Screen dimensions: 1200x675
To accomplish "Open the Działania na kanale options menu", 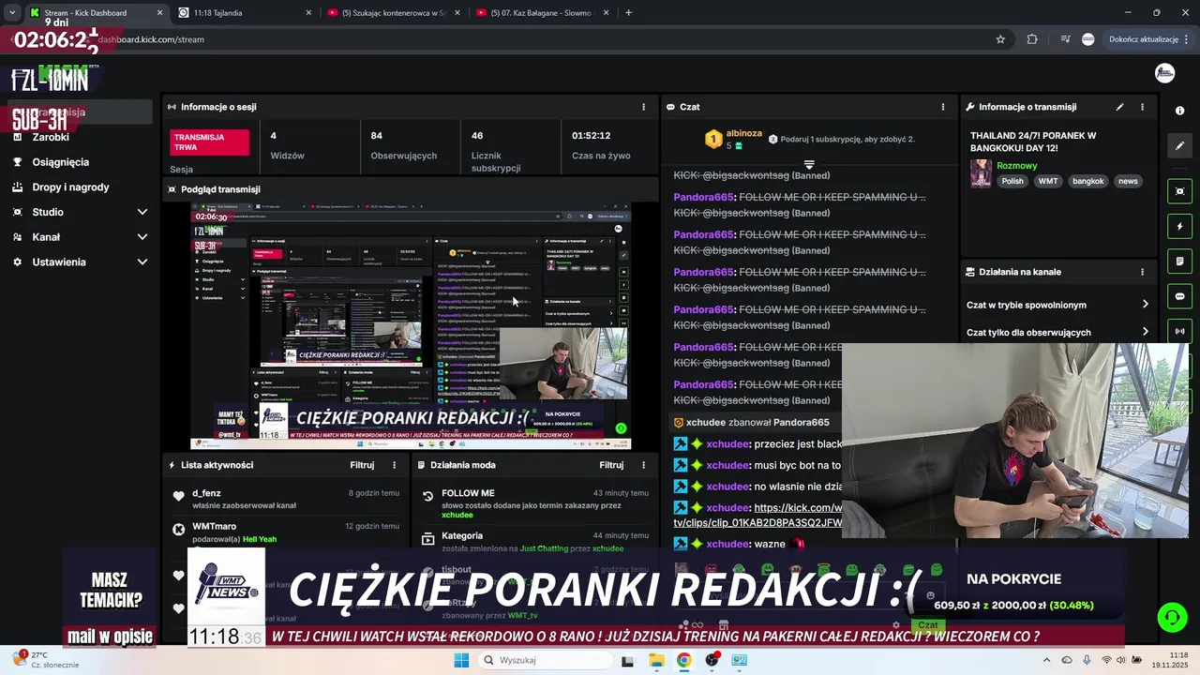I will [1142, 272].
